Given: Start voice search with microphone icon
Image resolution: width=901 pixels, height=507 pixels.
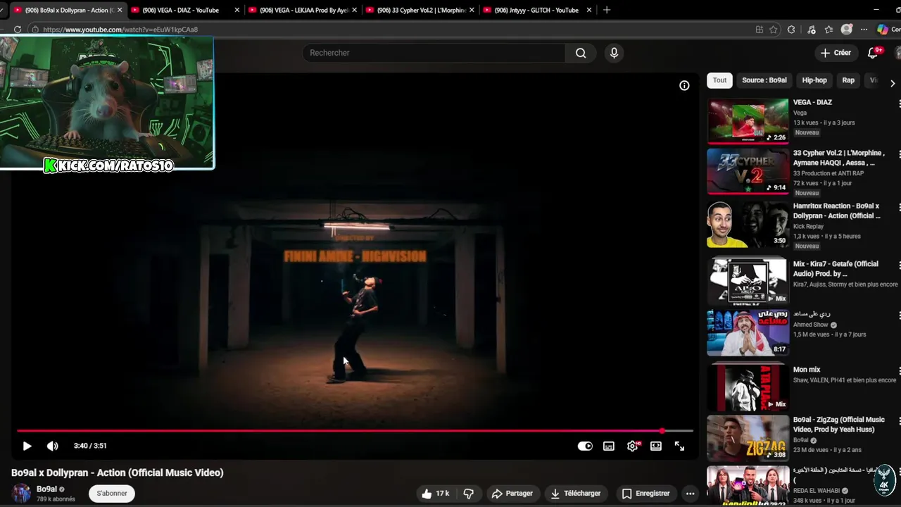Looking at the screenshot, I should tap(614, 53).
